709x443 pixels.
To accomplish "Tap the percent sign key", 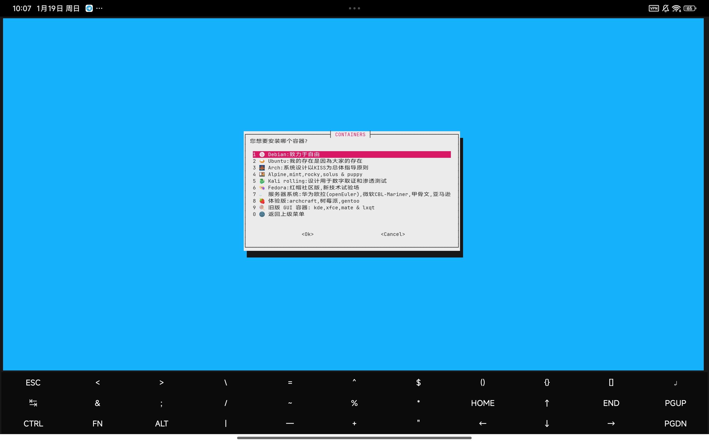I will (354, 403).
